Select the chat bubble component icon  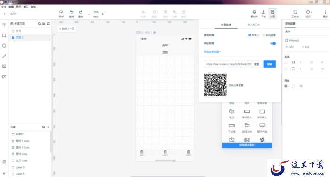(x=262, y=126)
